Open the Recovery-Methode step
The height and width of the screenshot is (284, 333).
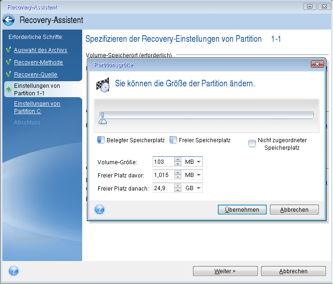[x=38, y=62]
